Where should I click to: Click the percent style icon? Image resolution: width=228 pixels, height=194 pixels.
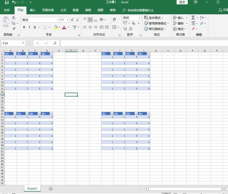pos(133,23)
